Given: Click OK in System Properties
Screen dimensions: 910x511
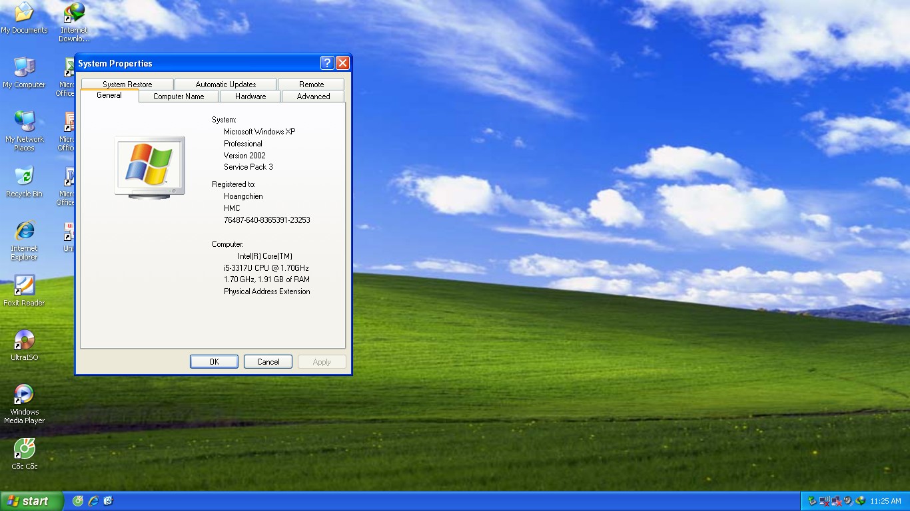Looking at the screenshot, I should [x=214, y=362].
